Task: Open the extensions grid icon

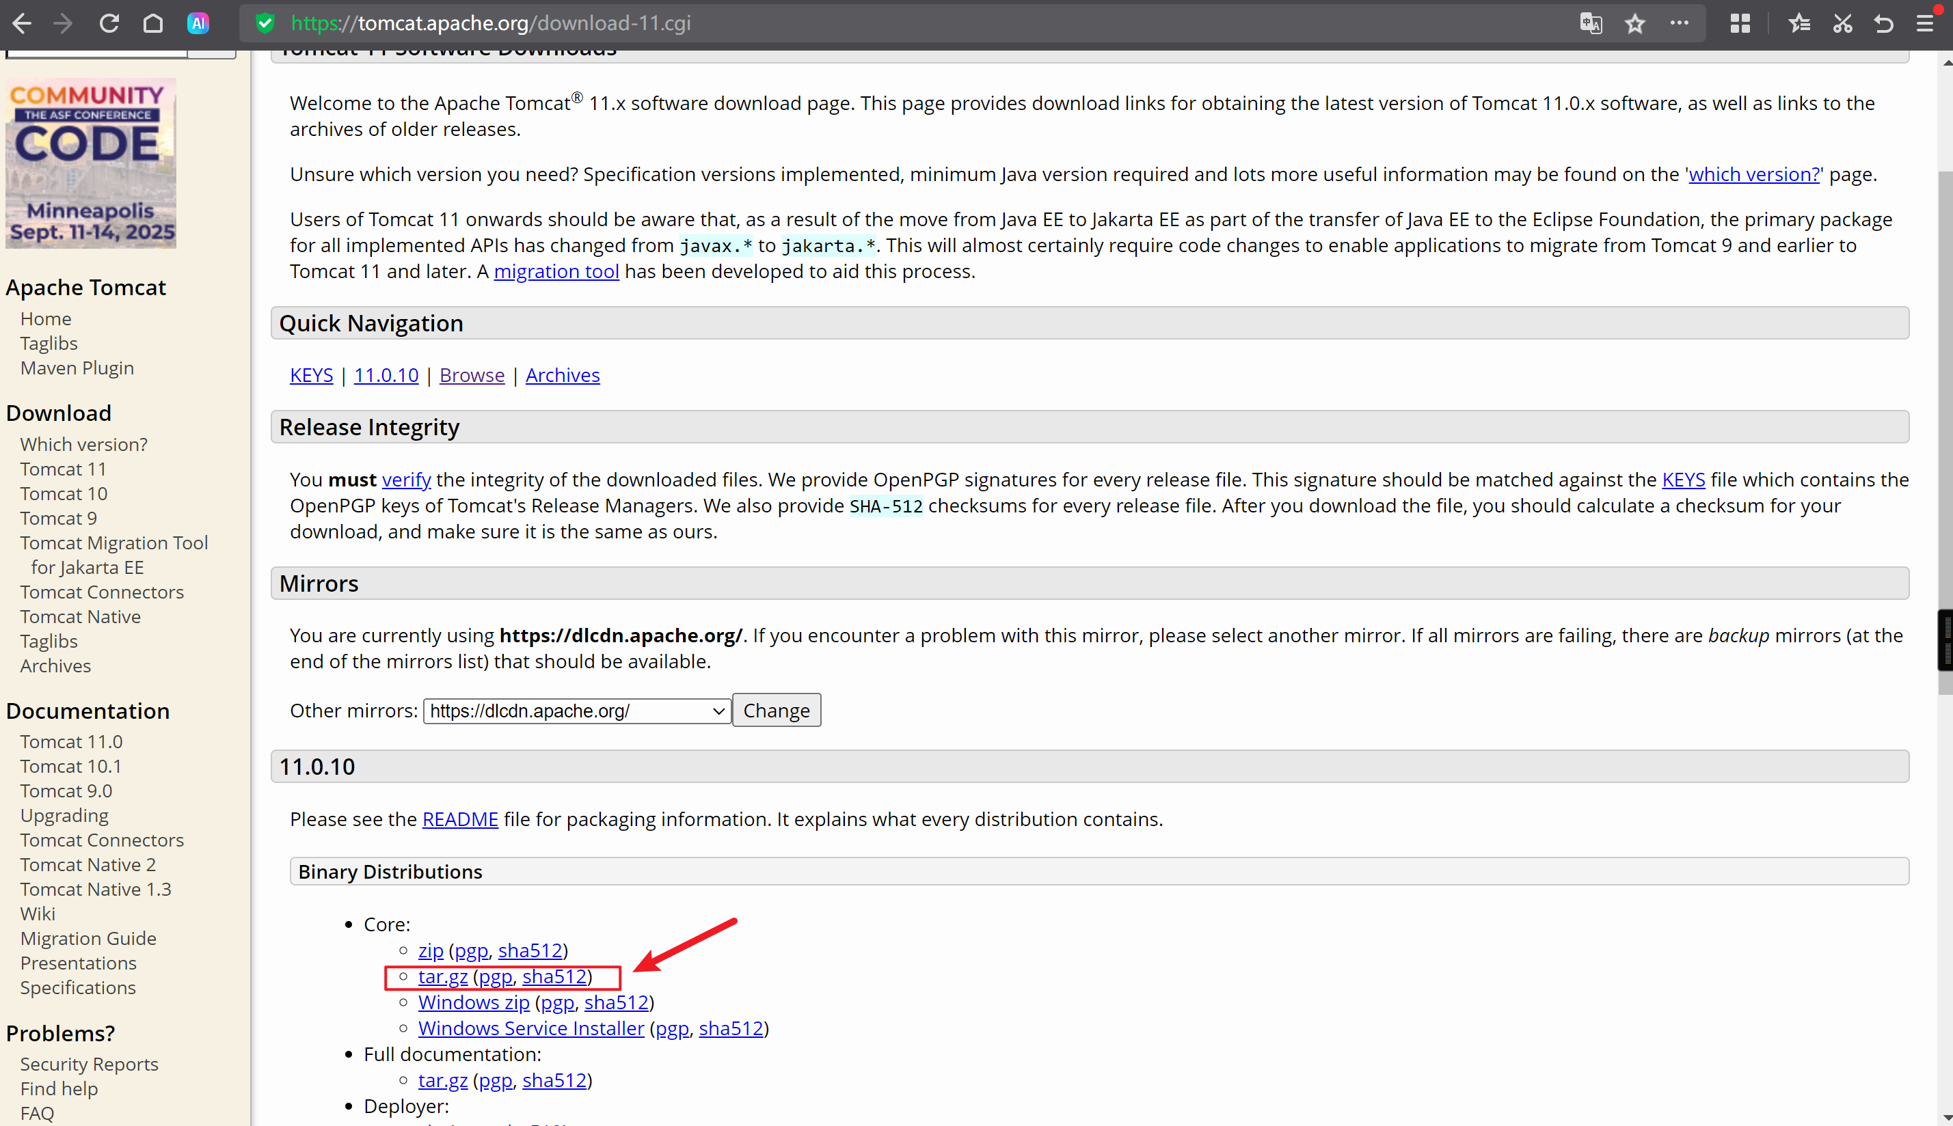Action: click(1740, 23)
